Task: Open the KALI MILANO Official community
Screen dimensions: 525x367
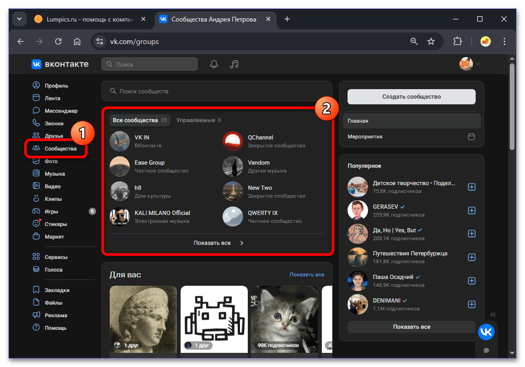Action: pyautogui.click(x=162, y=213)
